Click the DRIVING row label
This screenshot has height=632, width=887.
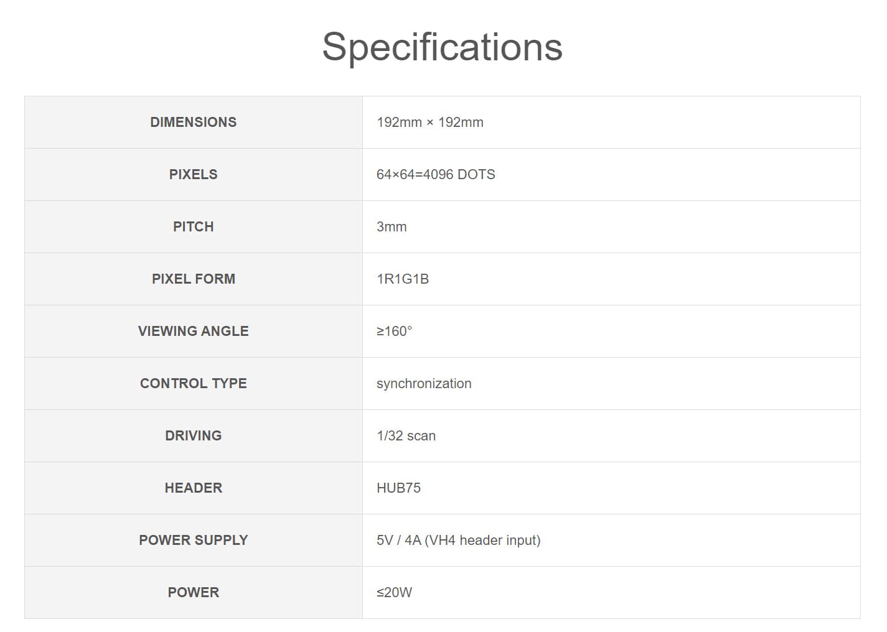(x=193, y=435)
